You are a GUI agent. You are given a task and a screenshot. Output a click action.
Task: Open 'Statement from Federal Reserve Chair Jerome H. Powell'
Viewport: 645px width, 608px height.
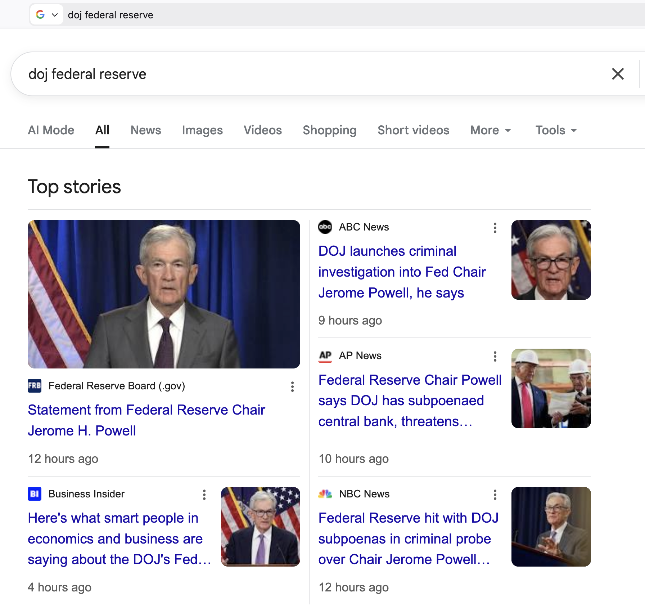tap(146, 420)
